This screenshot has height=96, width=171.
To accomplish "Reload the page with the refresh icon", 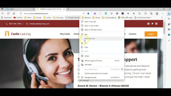I will tap(8, 13).
